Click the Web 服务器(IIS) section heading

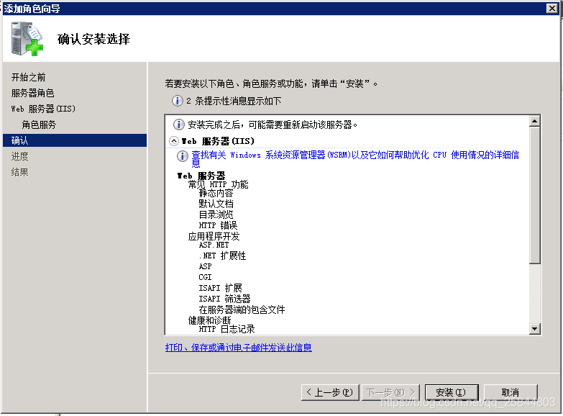click(219, 141)
